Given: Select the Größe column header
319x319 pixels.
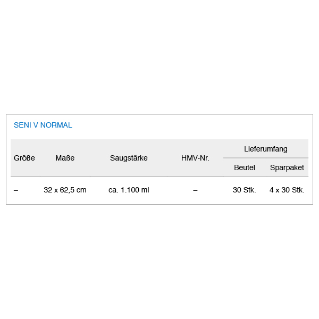Looking at the screenshot, I should click(x=24, y=158).
